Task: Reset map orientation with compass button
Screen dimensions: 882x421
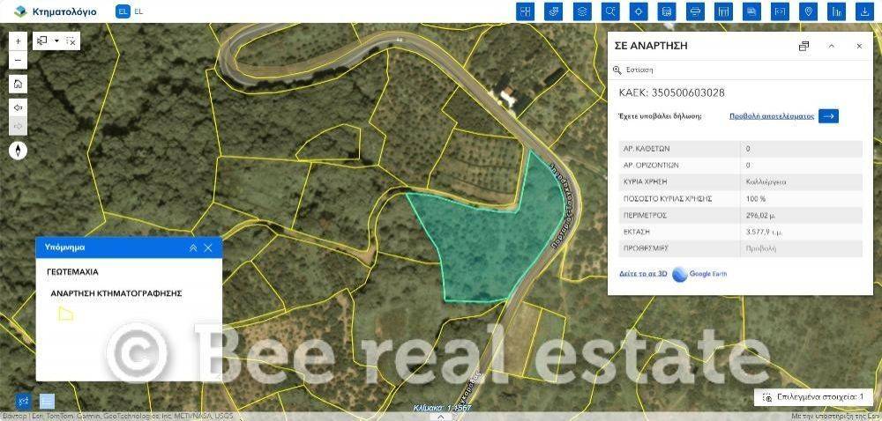Action: [18, 151]
